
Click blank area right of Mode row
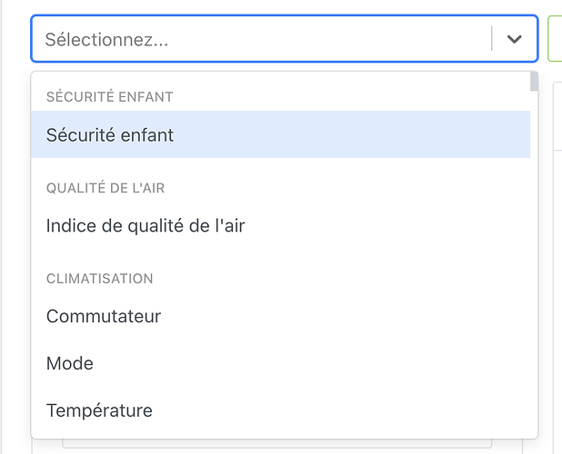[x=364, y=363]
